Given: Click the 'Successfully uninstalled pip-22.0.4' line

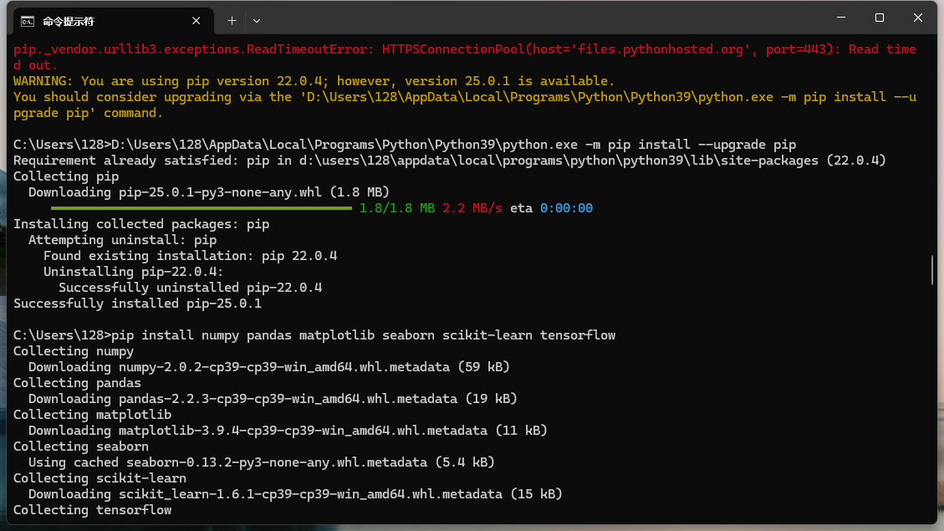Looking at the screenshot, I should pos(191,288).
